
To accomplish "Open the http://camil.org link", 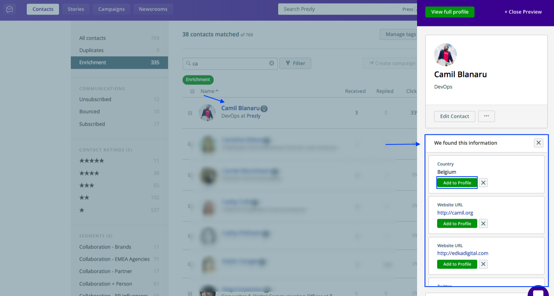I will [455, 213].
